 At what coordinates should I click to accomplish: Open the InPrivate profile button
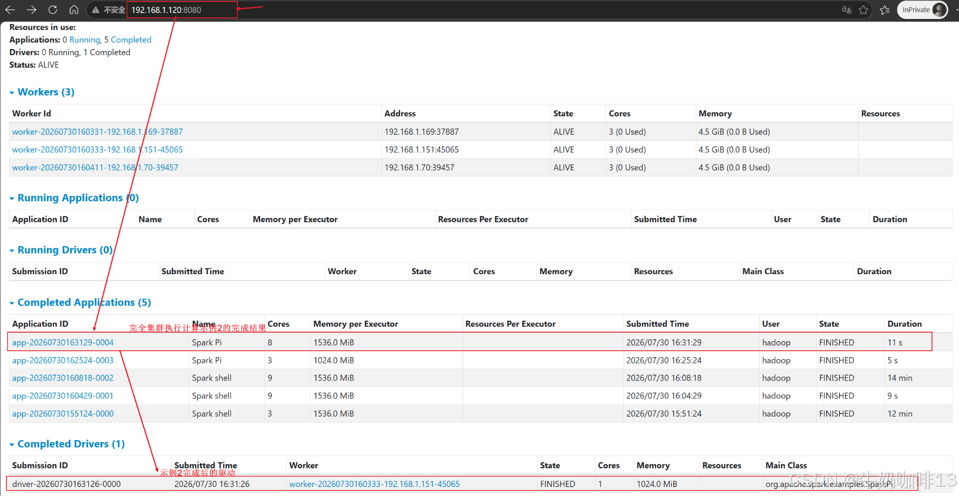click(923, 9)
